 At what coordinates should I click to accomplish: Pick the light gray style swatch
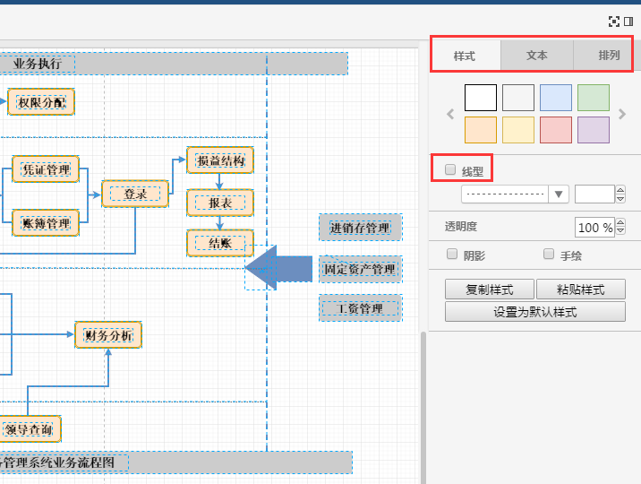[518, 98]
